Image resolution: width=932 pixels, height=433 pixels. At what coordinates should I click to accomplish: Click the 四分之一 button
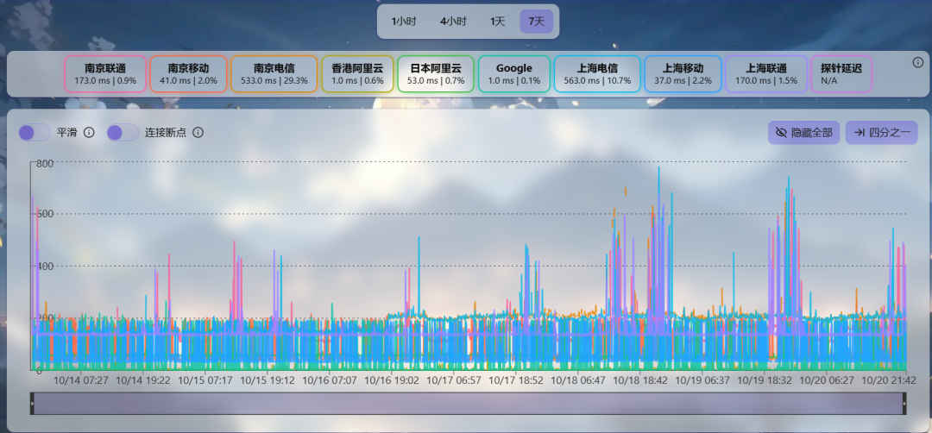881,133
